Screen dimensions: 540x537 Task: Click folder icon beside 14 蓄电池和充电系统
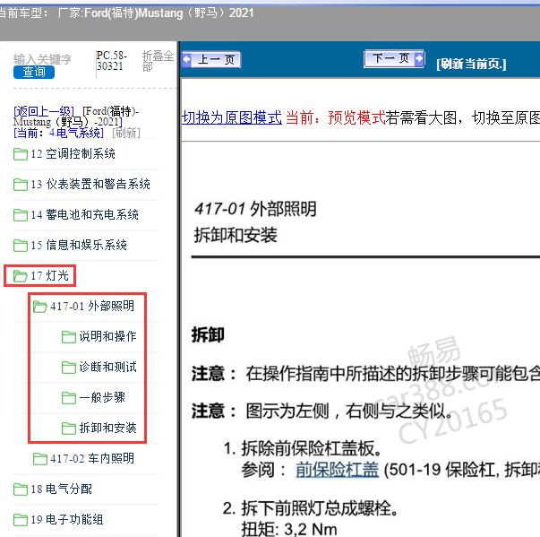point(20,215)
